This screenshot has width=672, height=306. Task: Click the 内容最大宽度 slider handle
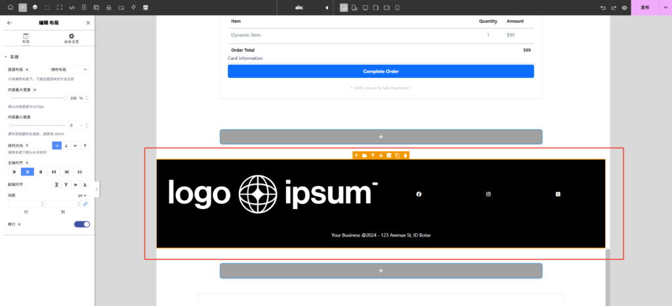66,98
